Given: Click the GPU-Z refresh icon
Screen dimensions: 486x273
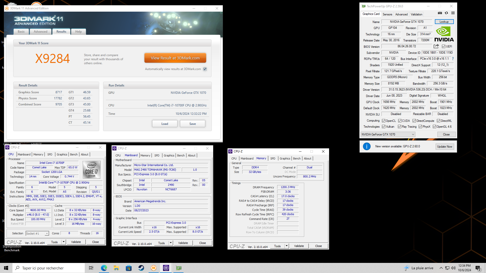Looking at the screenshot, I should point(447,13).
